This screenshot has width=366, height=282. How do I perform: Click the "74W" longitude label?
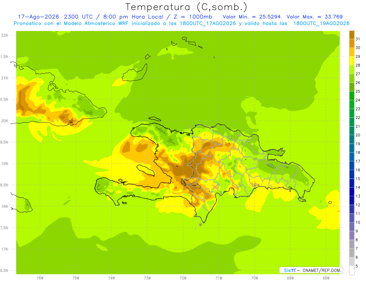[x=112, y=278]
